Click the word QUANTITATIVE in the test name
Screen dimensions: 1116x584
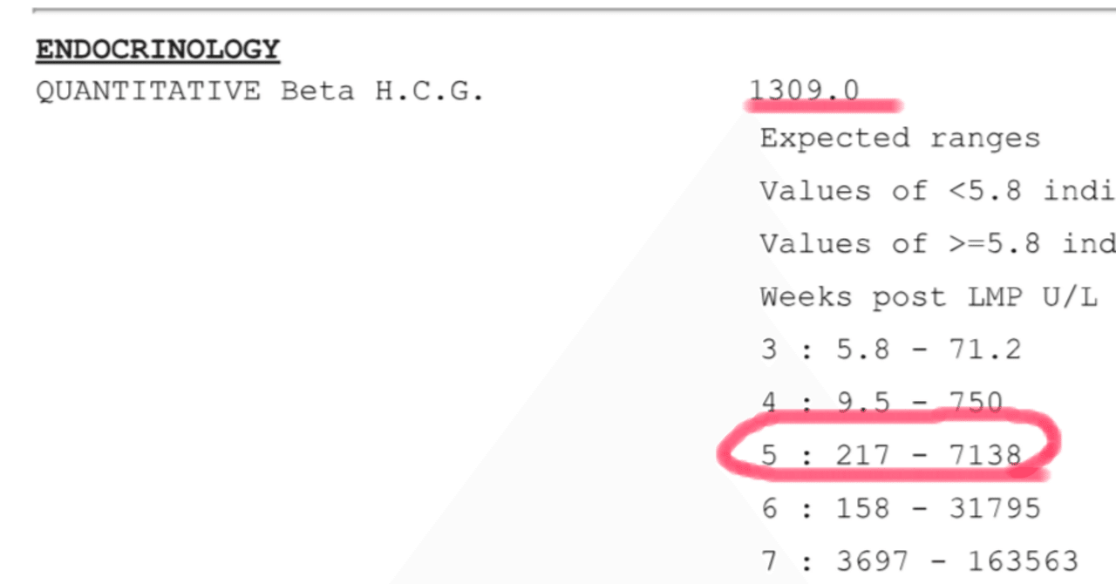[x=147, y=91]
